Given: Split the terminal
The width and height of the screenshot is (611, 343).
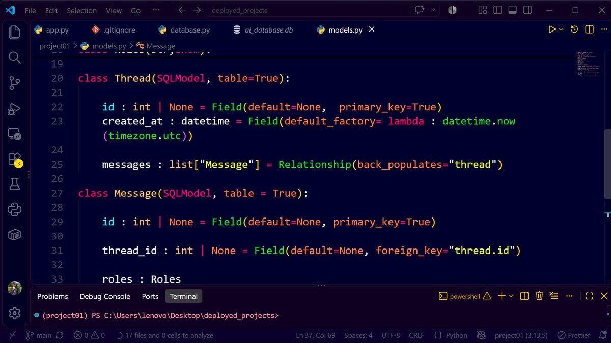Looking at the screenshot, I should tap(525, 296).
